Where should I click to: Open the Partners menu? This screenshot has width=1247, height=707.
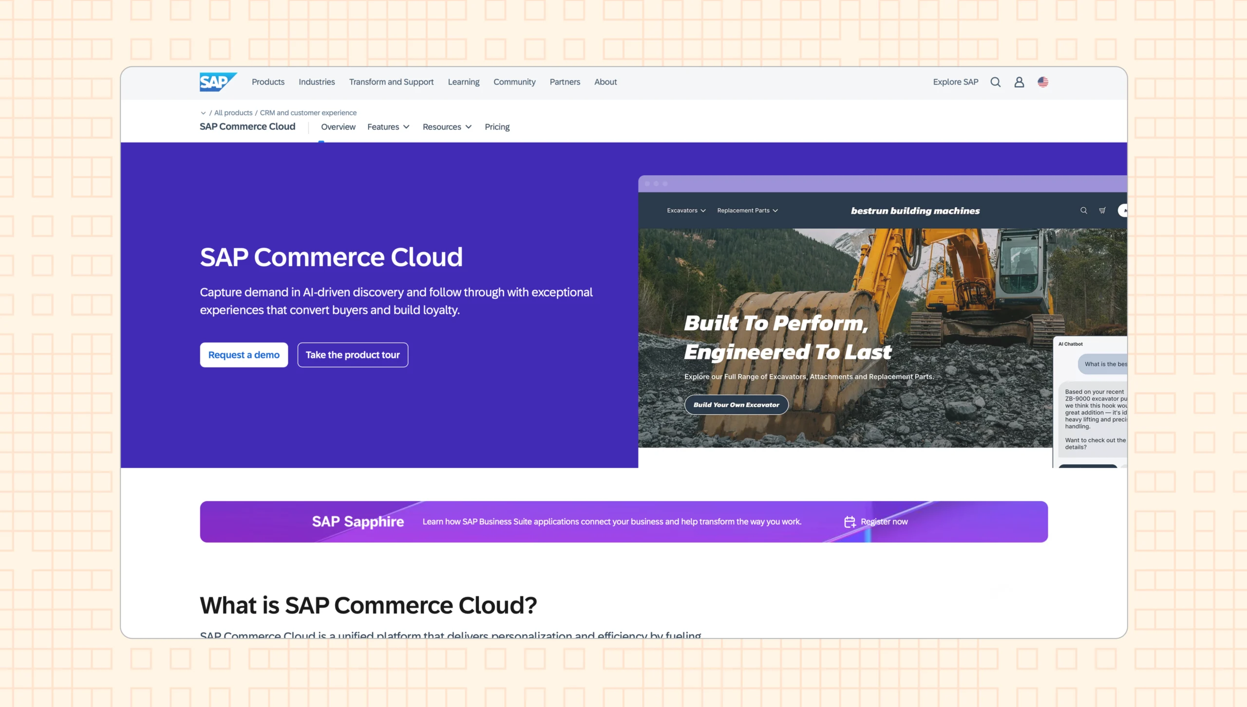click(x=565, y=82)
